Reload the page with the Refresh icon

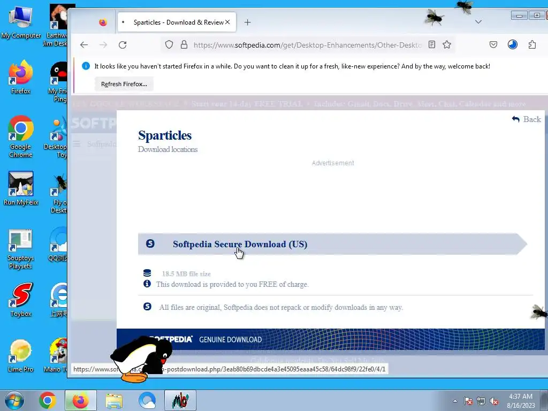tap(123, 45)
